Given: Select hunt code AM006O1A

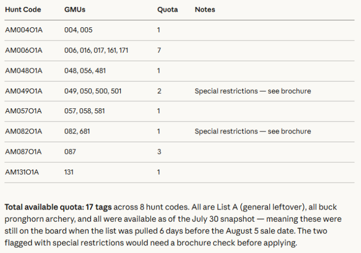Looking at the screenshot, I should [x=24, y=50].
